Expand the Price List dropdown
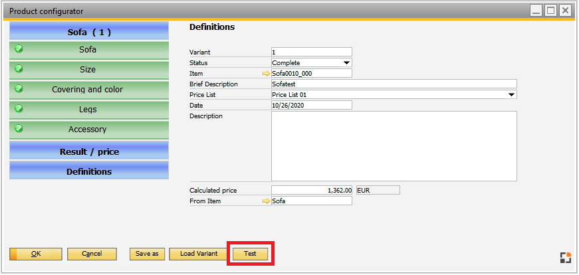 click(511, 95)
